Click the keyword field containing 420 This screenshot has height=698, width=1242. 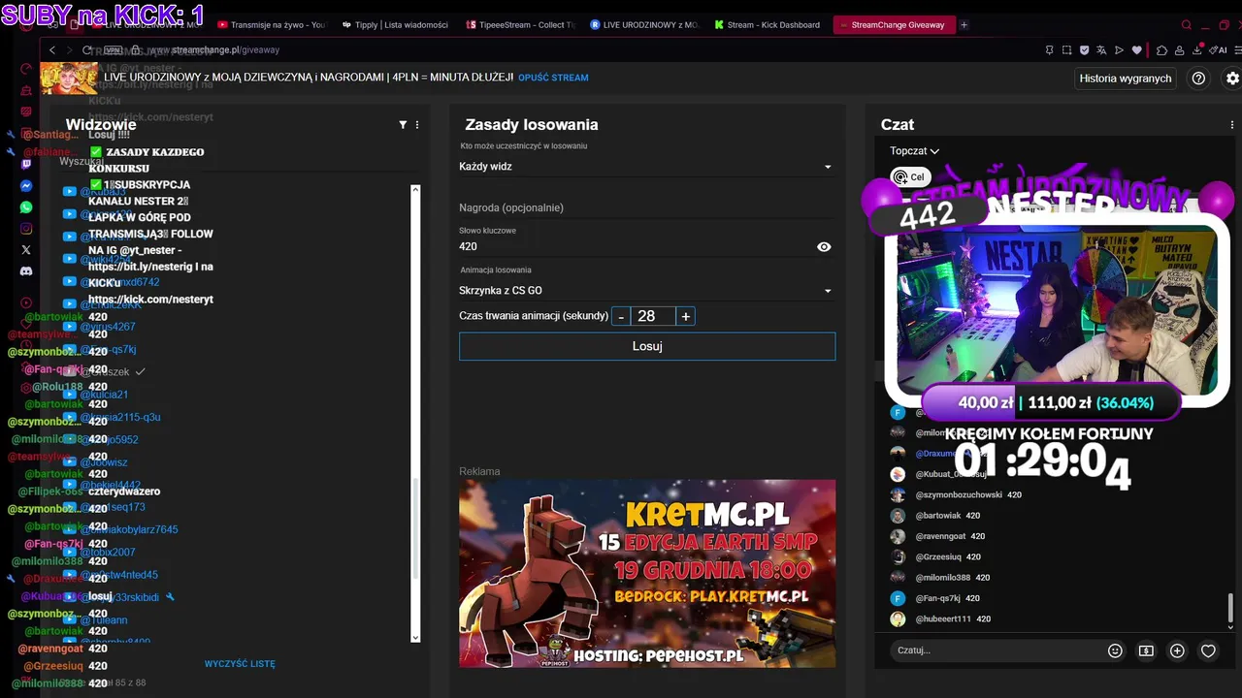point(636,247)
